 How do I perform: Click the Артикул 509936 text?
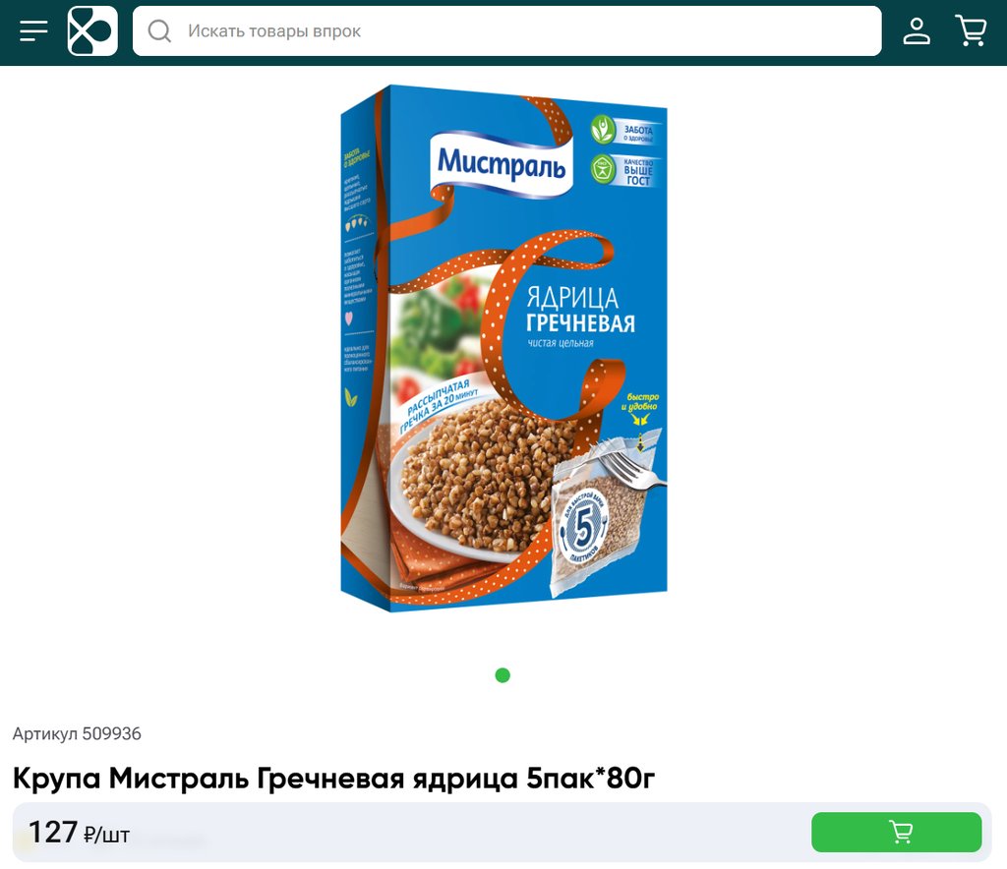coord(77,733)
